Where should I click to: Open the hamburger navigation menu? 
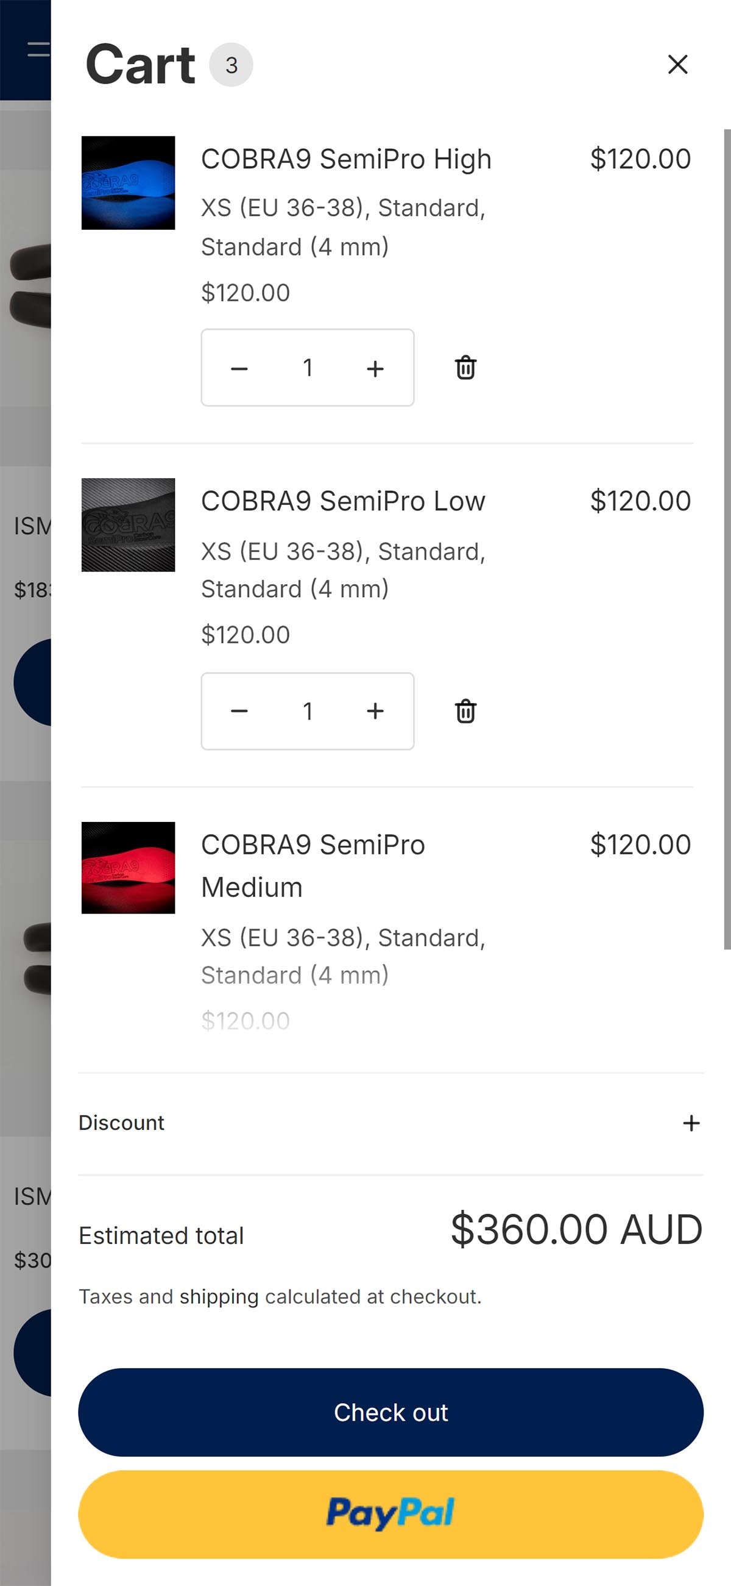38,49
